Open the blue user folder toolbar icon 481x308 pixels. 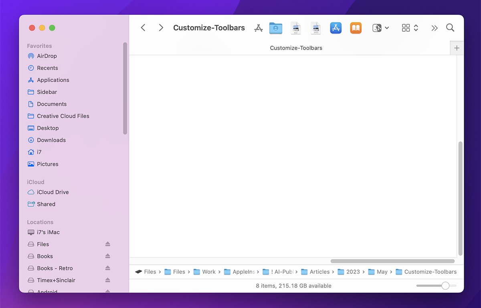[x=276, y=28]
